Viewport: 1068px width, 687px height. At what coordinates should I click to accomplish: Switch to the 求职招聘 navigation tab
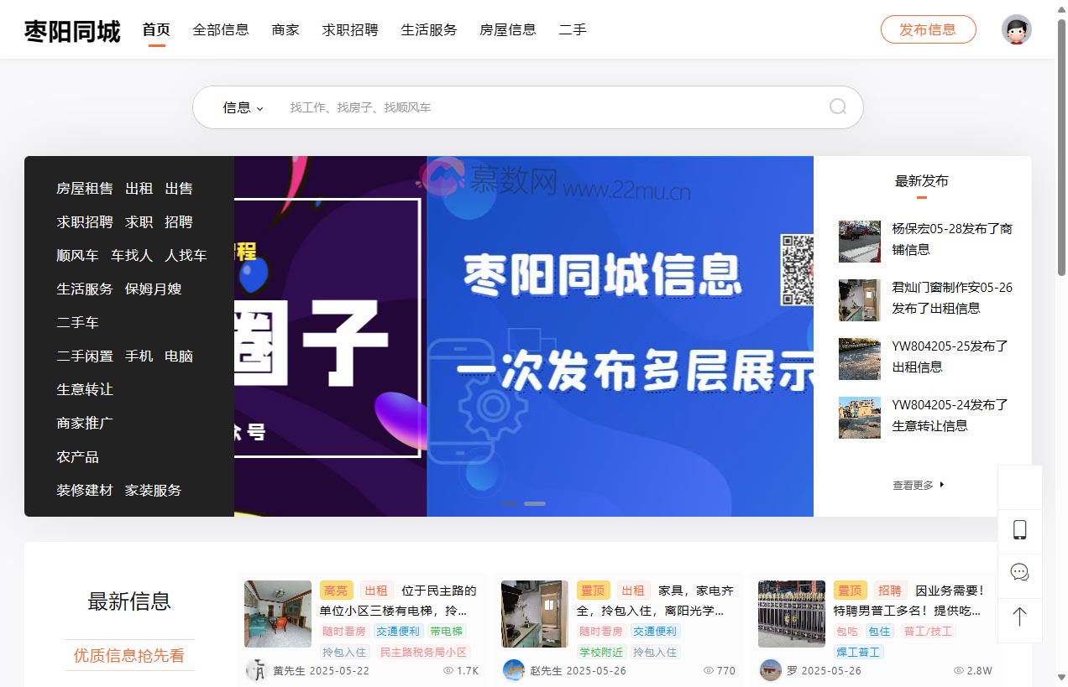(x=349, y=29)
